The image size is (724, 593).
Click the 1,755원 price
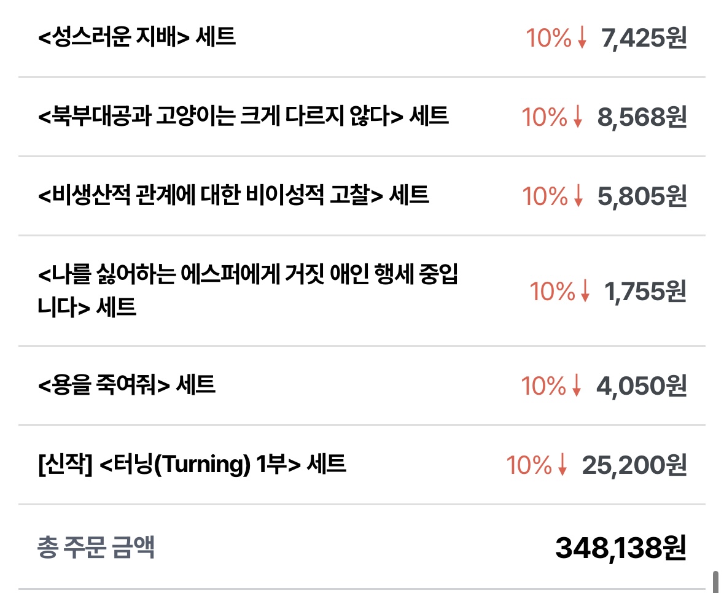pos(645,292)
